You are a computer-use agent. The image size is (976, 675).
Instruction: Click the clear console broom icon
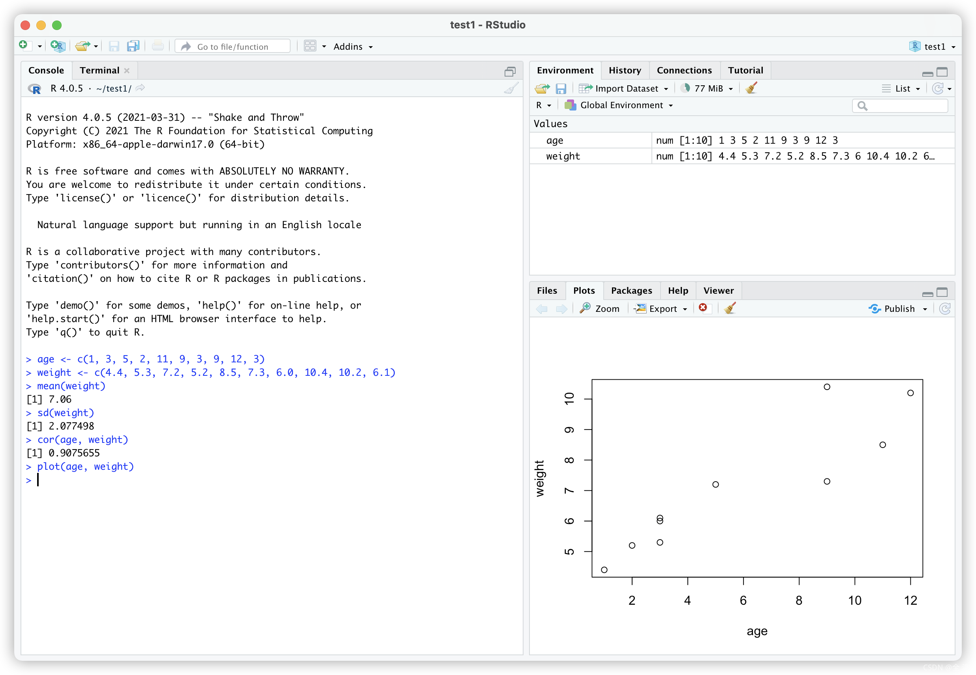pyautogui.click(x=511, y=89)
